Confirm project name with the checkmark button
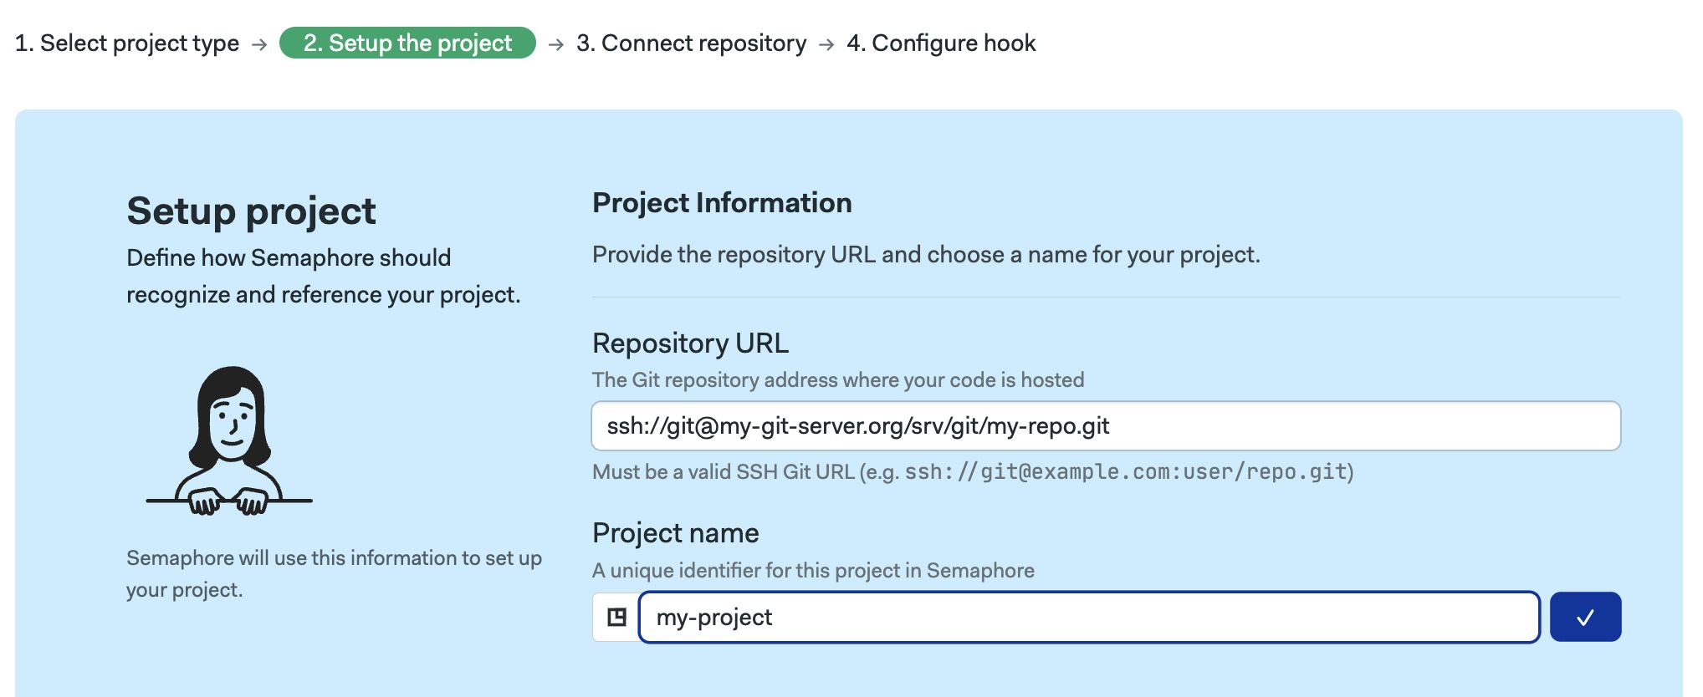1703x697 pixels. click(x=1585, y=617)
